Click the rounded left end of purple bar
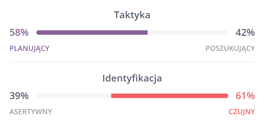The height and width of the screenshot is (129, 264). point(38,33)
